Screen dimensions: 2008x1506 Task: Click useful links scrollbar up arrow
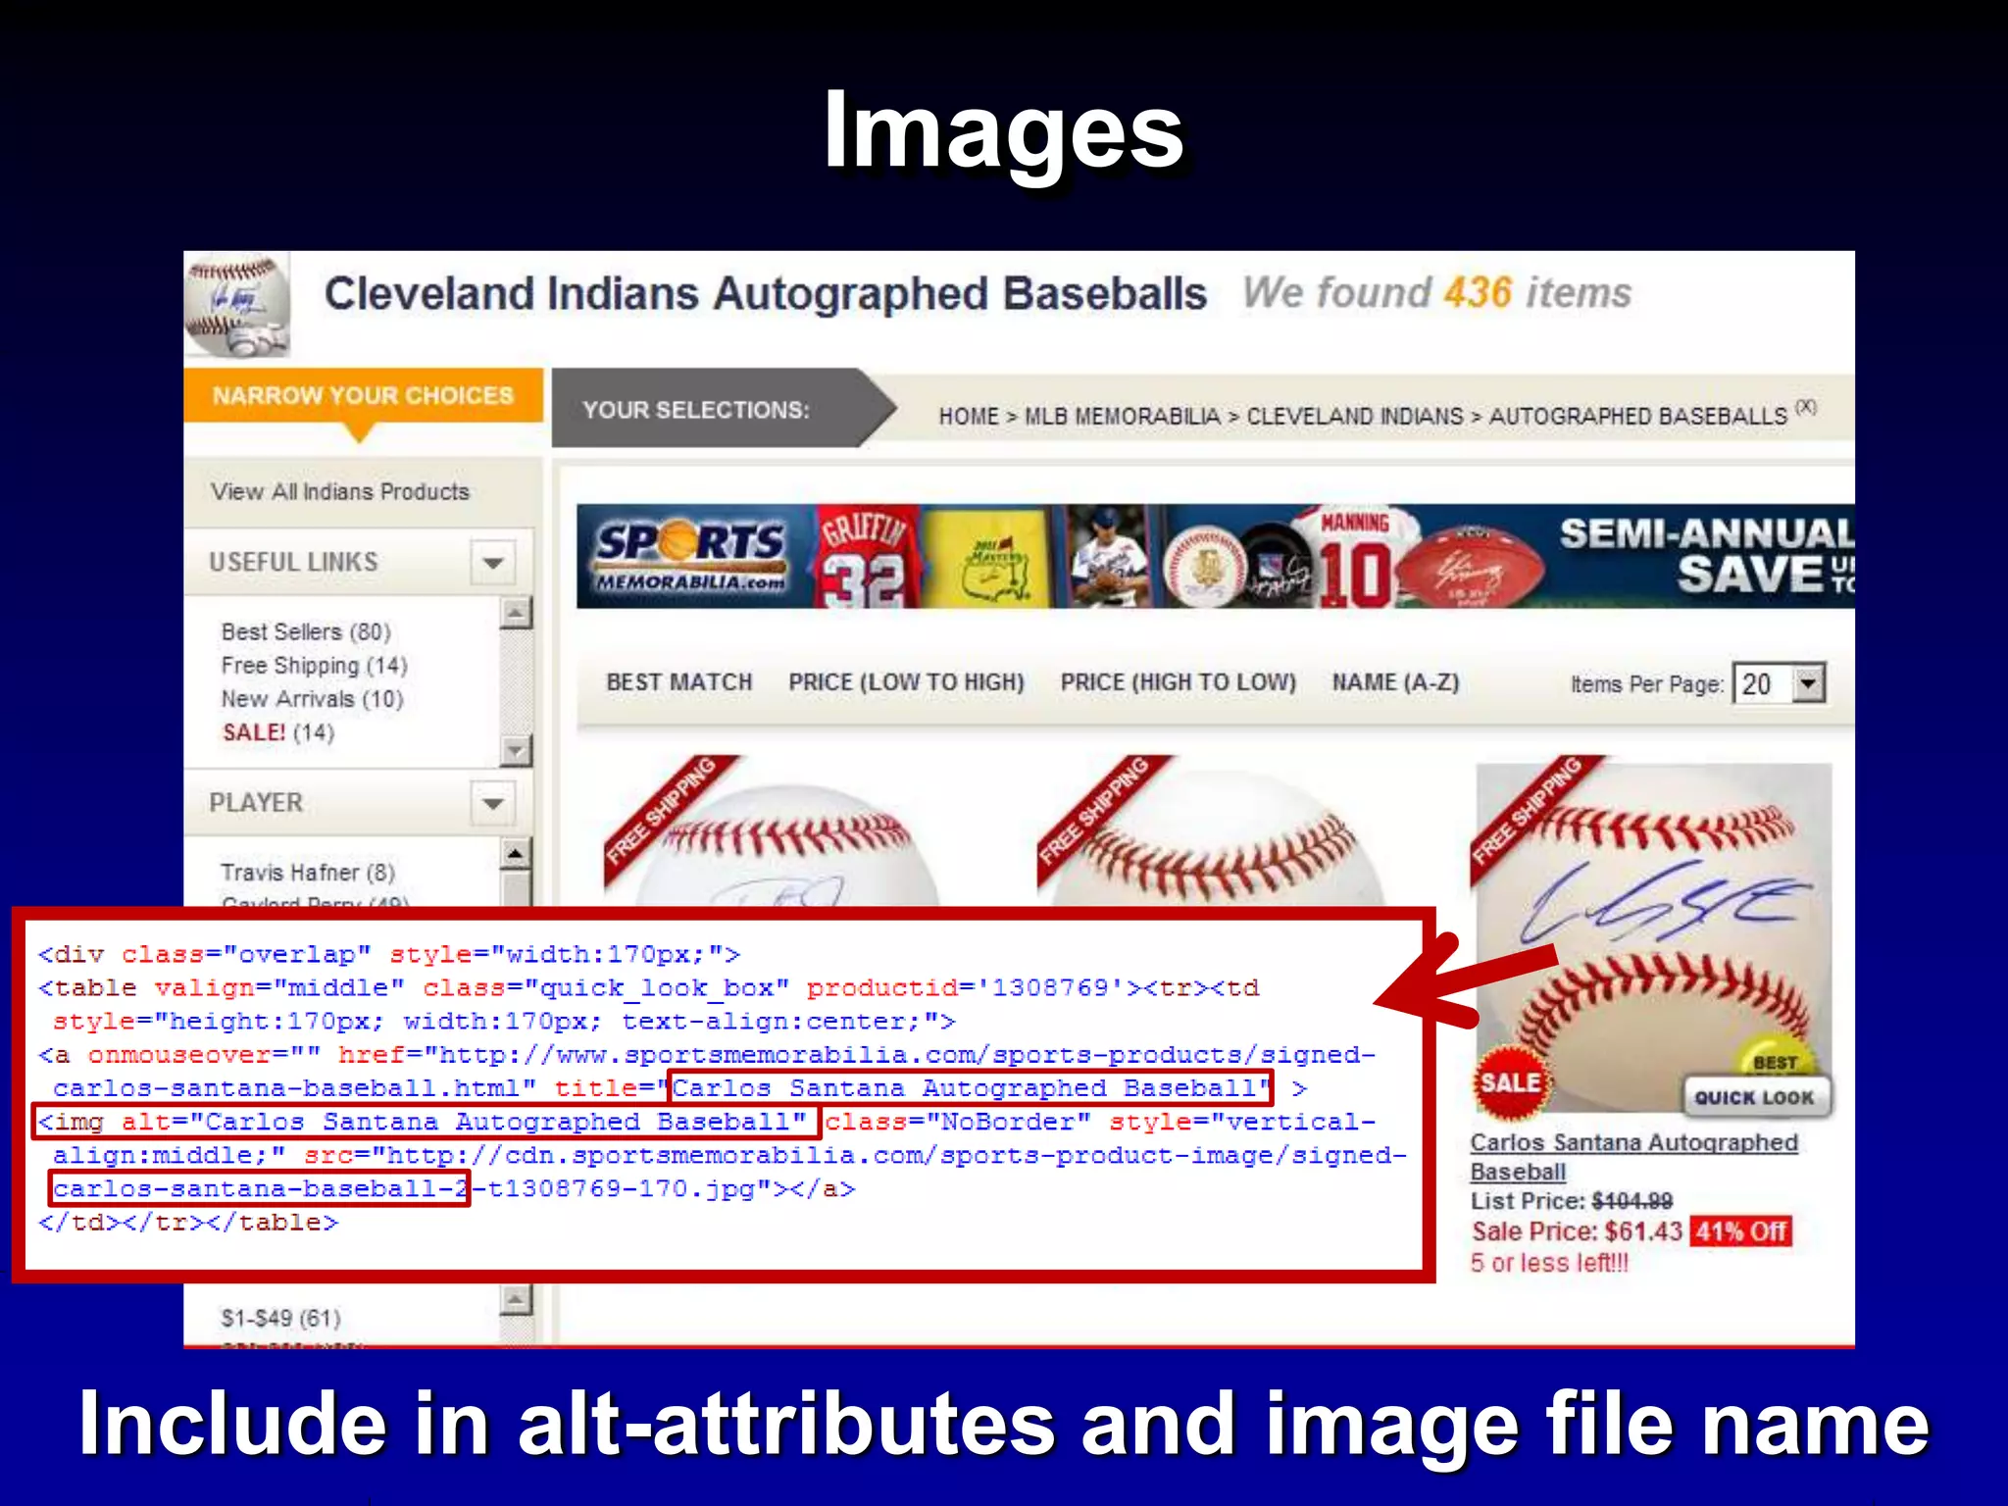point(516,613)
